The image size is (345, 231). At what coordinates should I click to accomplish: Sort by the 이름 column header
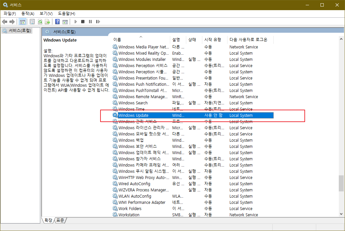[141, 40]
